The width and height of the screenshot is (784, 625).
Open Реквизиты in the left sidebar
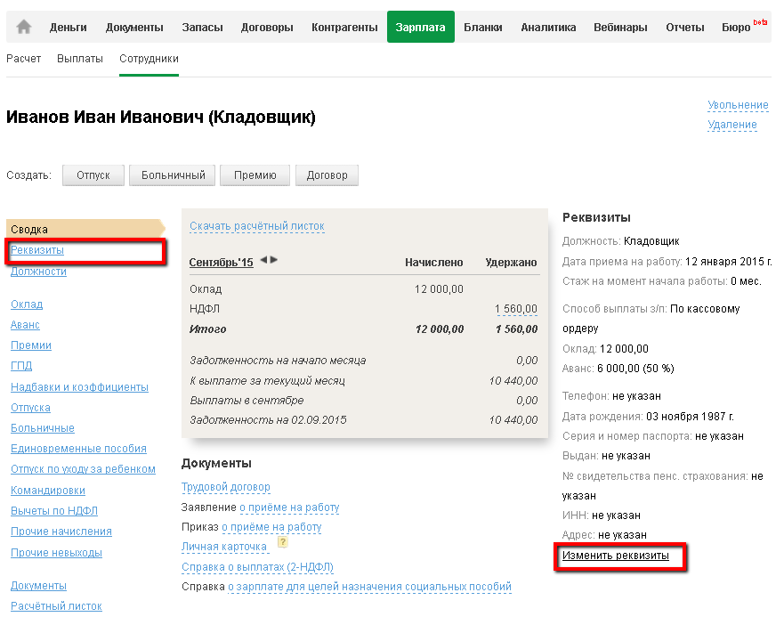coord(37,251)
